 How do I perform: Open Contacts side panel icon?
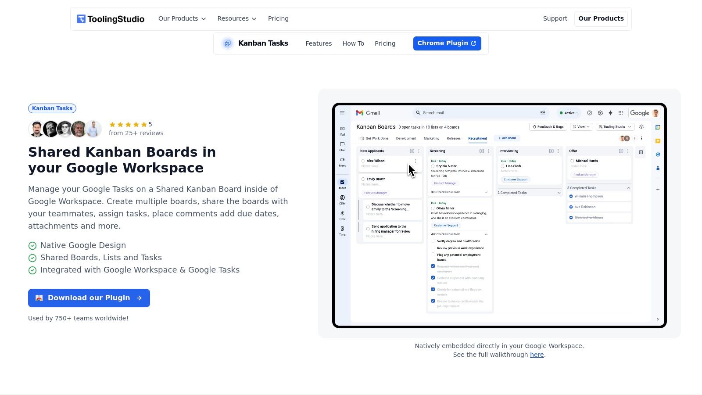click(658, 168)
